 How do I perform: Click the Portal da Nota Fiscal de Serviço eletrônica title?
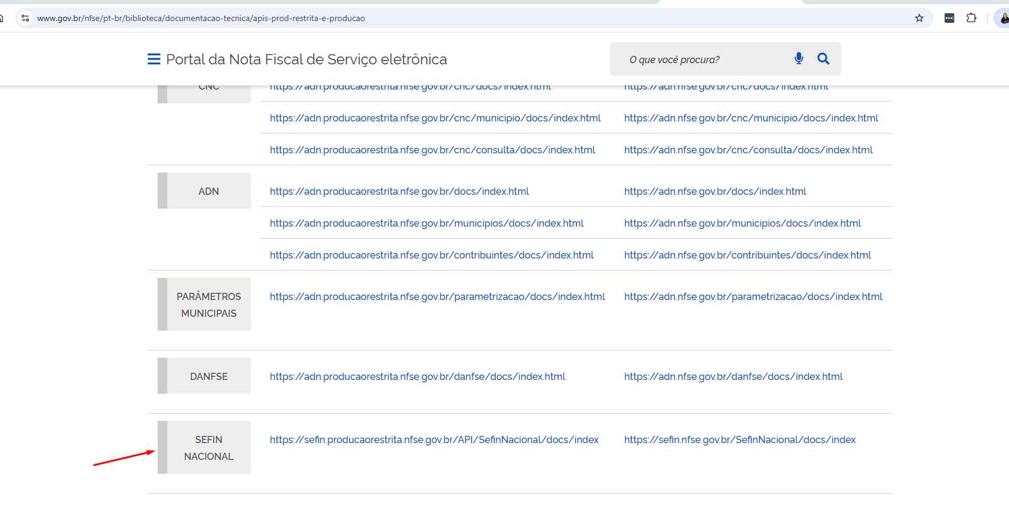[306, 59]
